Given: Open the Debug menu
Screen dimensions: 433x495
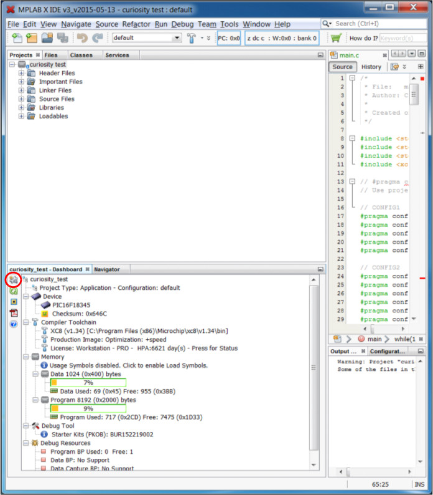Looking at the screenshot, I should point(182,24).
